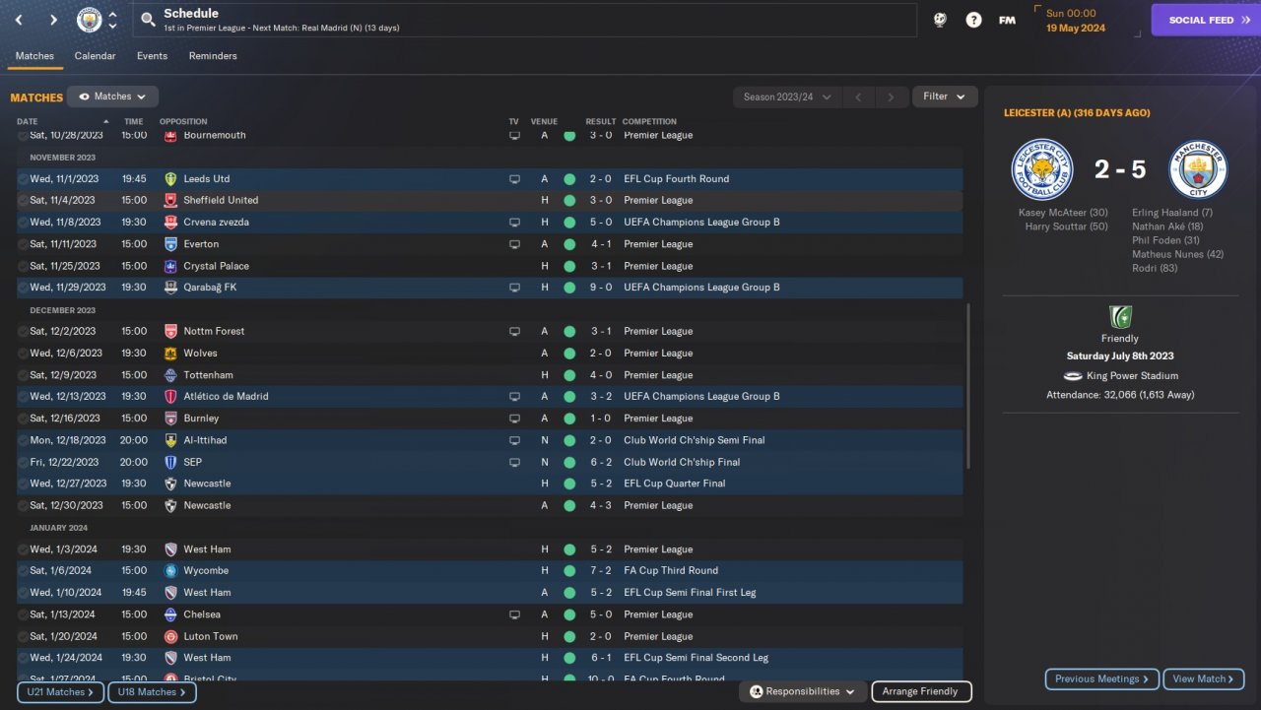Sort by the Date column header
Screen dimensions: 1261x710
pos(28,122)
